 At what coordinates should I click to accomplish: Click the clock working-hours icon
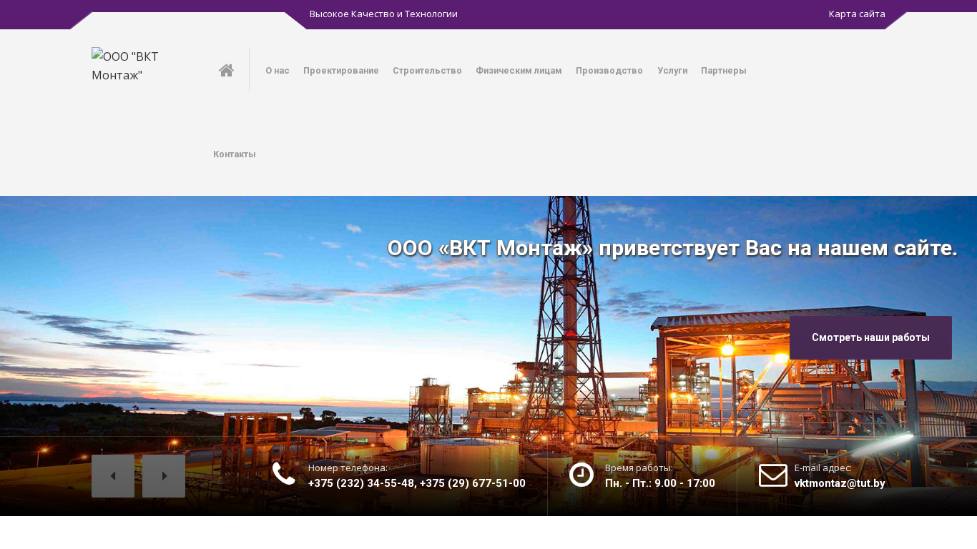(x=581, y=475)
